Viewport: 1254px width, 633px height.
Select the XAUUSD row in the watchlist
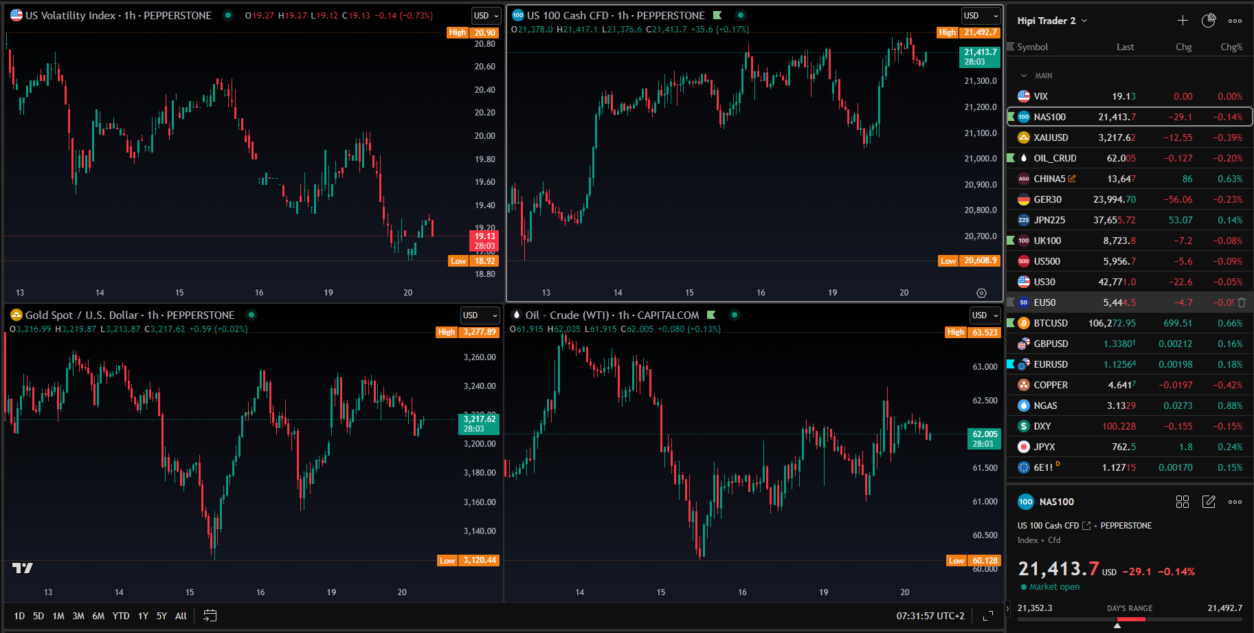pos(1130,137)
